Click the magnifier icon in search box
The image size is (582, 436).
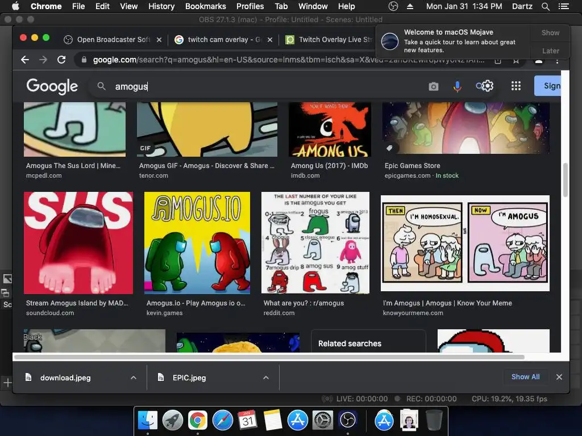(101, 86)
